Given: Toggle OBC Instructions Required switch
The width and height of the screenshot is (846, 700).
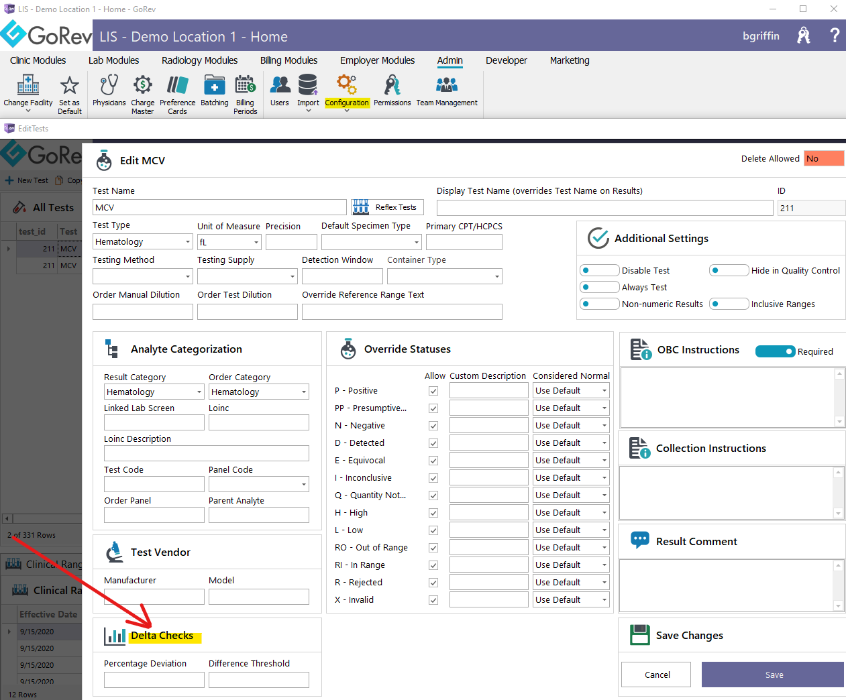Looking at the screenshot, I should coord(776,351).
